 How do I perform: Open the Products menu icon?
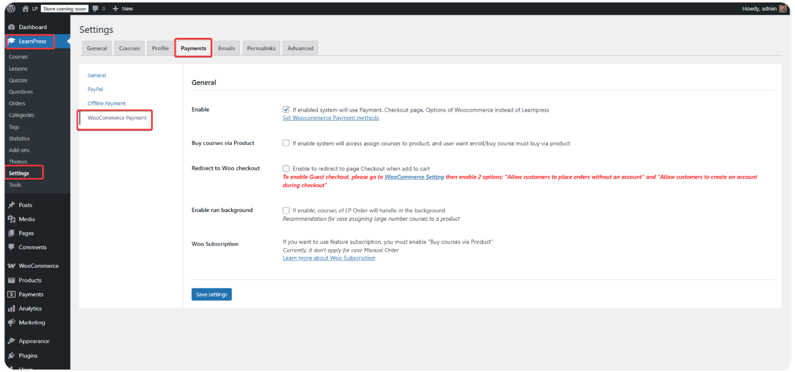(11, 280)
